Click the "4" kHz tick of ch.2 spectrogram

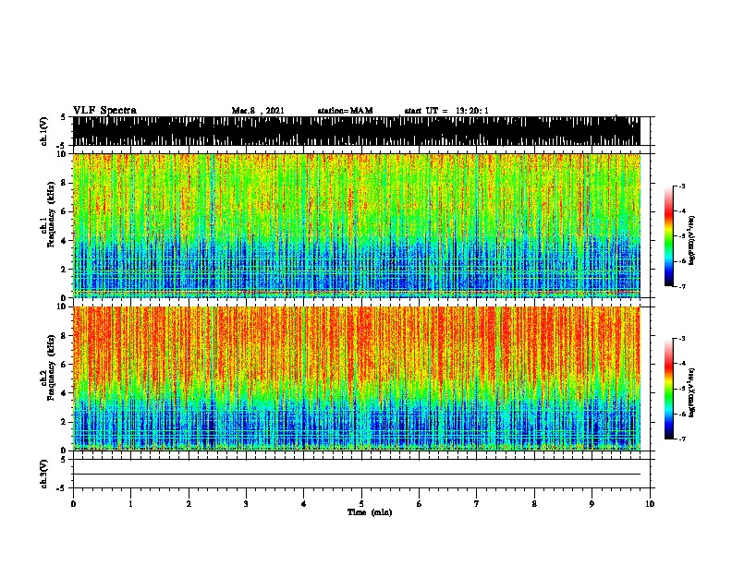click(65, 393)
